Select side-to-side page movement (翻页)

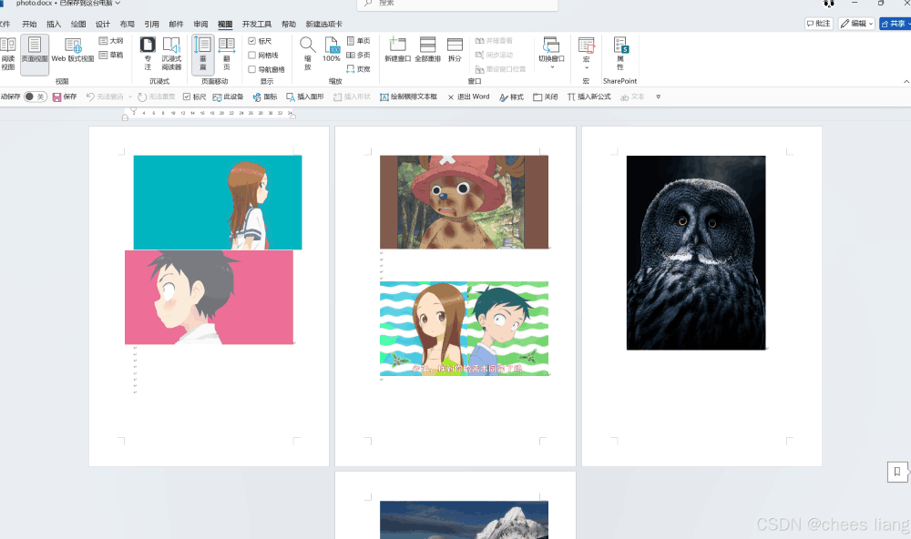[227, 52]
